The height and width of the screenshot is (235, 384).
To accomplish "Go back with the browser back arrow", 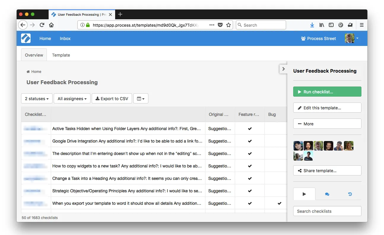I will point(23,25).
